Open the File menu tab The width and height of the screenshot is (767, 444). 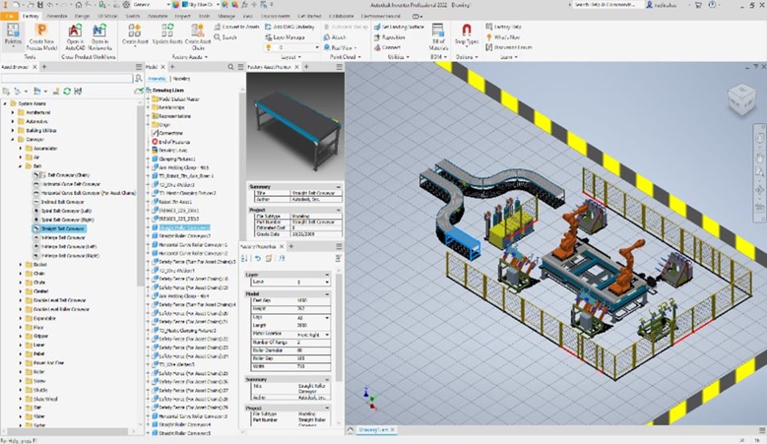9,16
